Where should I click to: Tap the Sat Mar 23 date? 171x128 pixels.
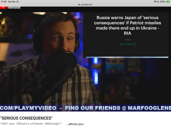point(14,2)
